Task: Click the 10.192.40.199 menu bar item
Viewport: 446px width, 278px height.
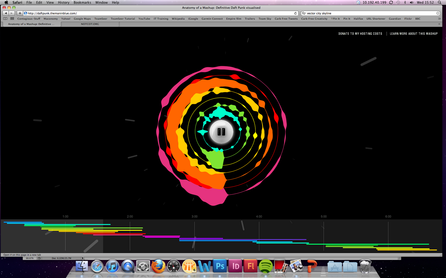Action: point(374,3)
